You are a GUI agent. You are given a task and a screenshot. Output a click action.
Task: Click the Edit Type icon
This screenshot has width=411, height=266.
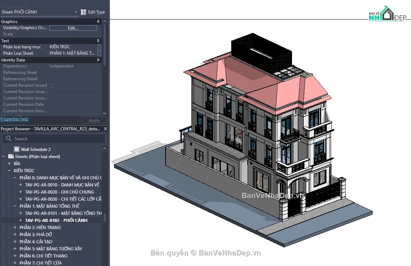[x=83, y=12]
